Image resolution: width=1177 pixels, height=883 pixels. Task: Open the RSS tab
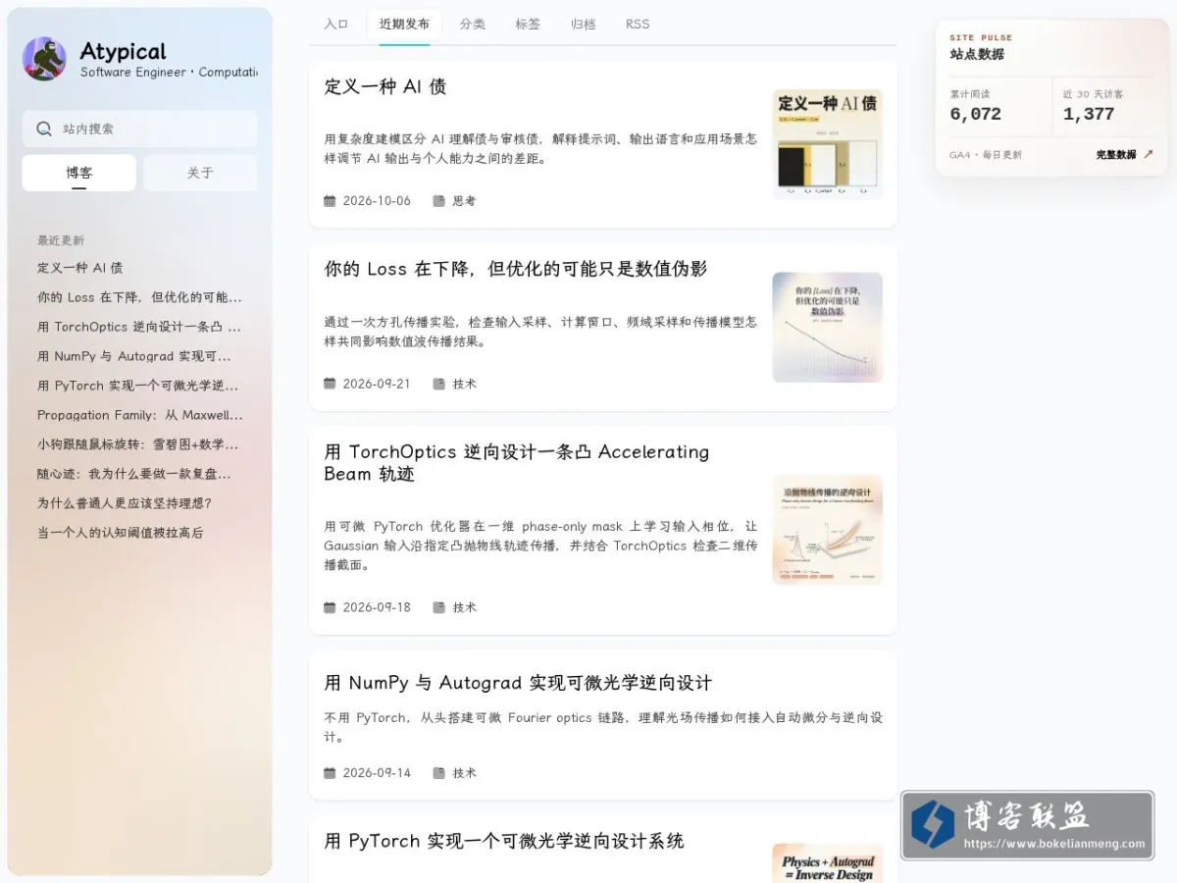[x=638, y=25]
